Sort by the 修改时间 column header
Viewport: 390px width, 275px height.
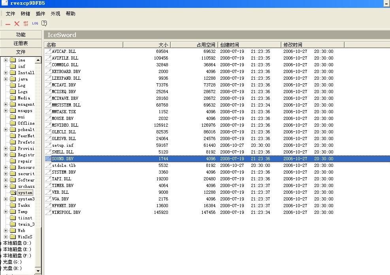pyautogui.click(x=313, y=45)
